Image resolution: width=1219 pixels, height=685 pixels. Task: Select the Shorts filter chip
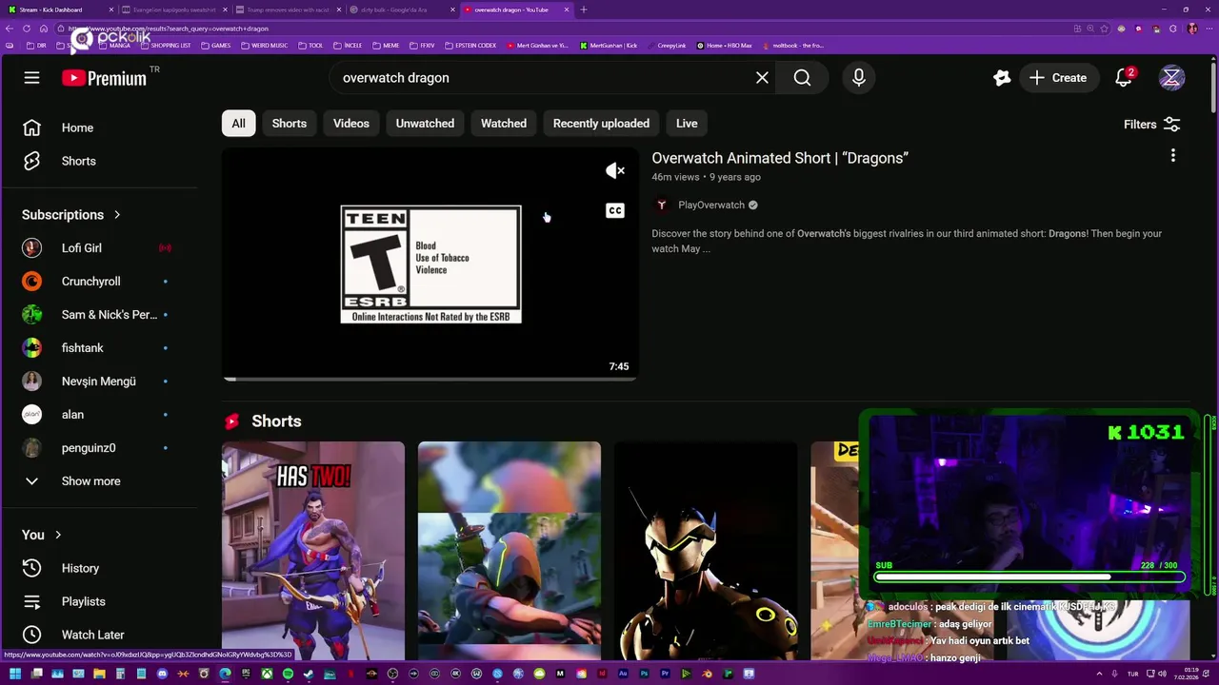click(x=290, y=124)
